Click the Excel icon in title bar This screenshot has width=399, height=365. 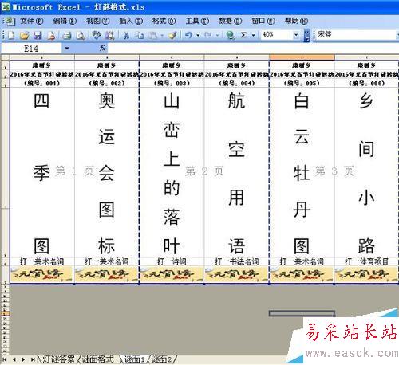(x=6, y=6)
